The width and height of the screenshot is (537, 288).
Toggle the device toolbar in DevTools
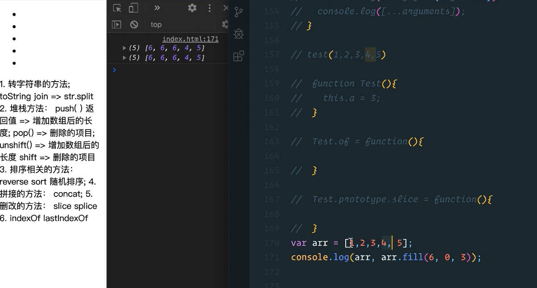point(133,8)
